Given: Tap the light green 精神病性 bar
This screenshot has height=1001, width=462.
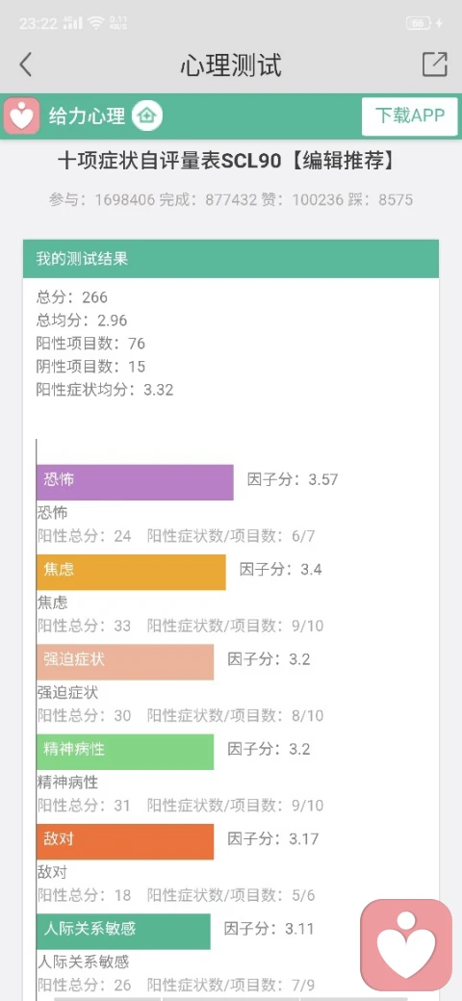Looking at the screenshot, I should pos(125,752).
